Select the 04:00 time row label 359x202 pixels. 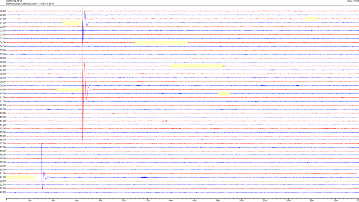click(3, 42)
